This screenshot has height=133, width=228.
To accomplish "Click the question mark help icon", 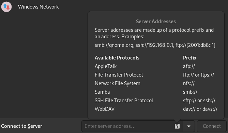I will (x=177, y=126).
